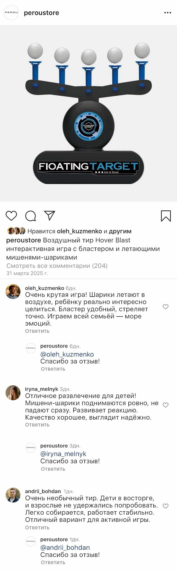Open the Floating Target product image
The height and width of the screenshot is (573, 177).
point(88,113)
